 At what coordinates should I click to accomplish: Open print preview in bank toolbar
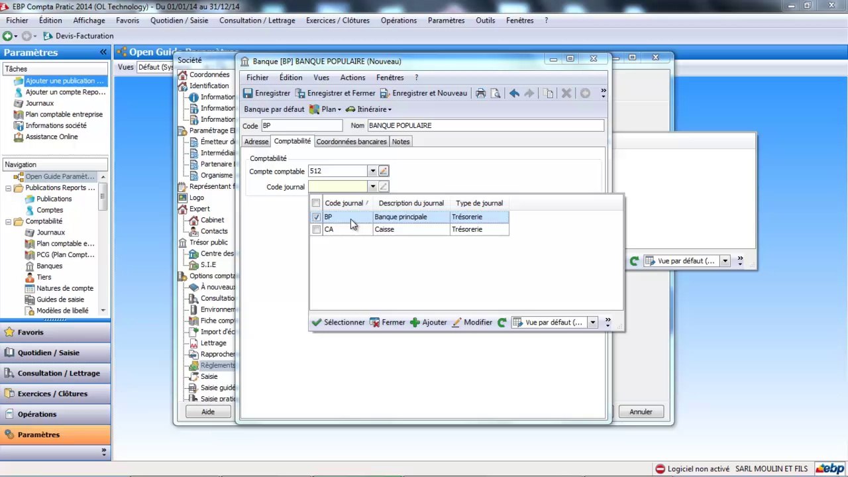click(x=495, y=93)
